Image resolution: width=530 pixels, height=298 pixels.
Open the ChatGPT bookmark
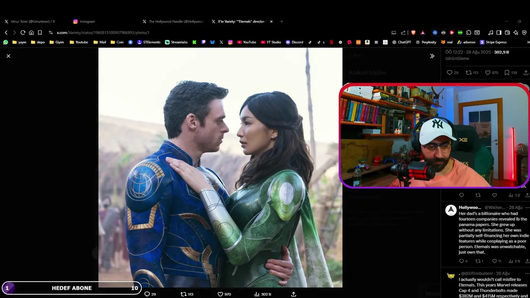click(x=402, y=42)
